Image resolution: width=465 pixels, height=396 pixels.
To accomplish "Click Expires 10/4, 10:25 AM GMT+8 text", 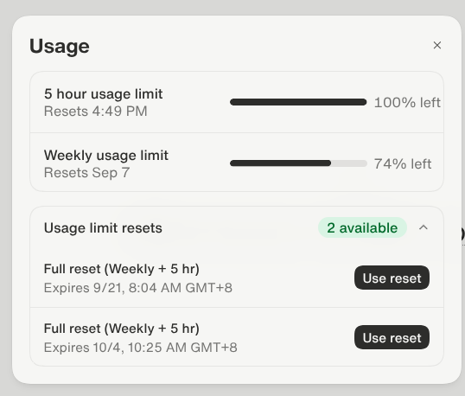I will click(x=141, y=348).
